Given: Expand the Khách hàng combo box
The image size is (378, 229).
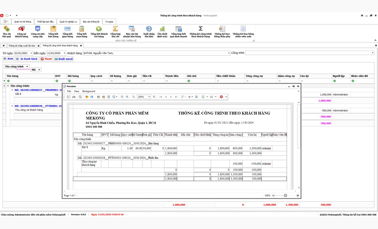Looking at the screenshot, I should pyautogui.click(x=229, y=53).
